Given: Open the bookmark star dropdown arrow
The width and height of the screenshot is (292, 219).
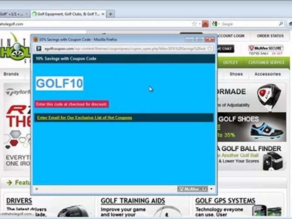Looking at the screenshot, I should coord(199,24).
